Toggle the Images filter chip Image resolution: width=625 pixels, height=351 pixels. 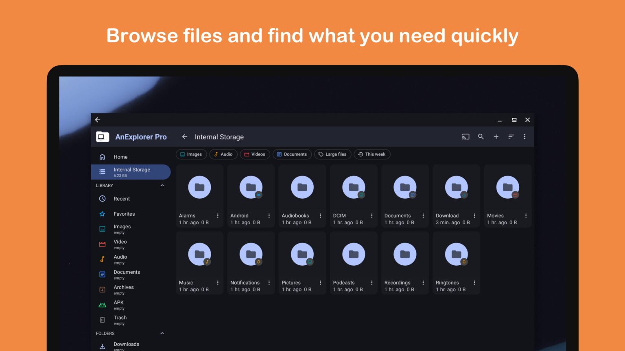tap(191, 154)
